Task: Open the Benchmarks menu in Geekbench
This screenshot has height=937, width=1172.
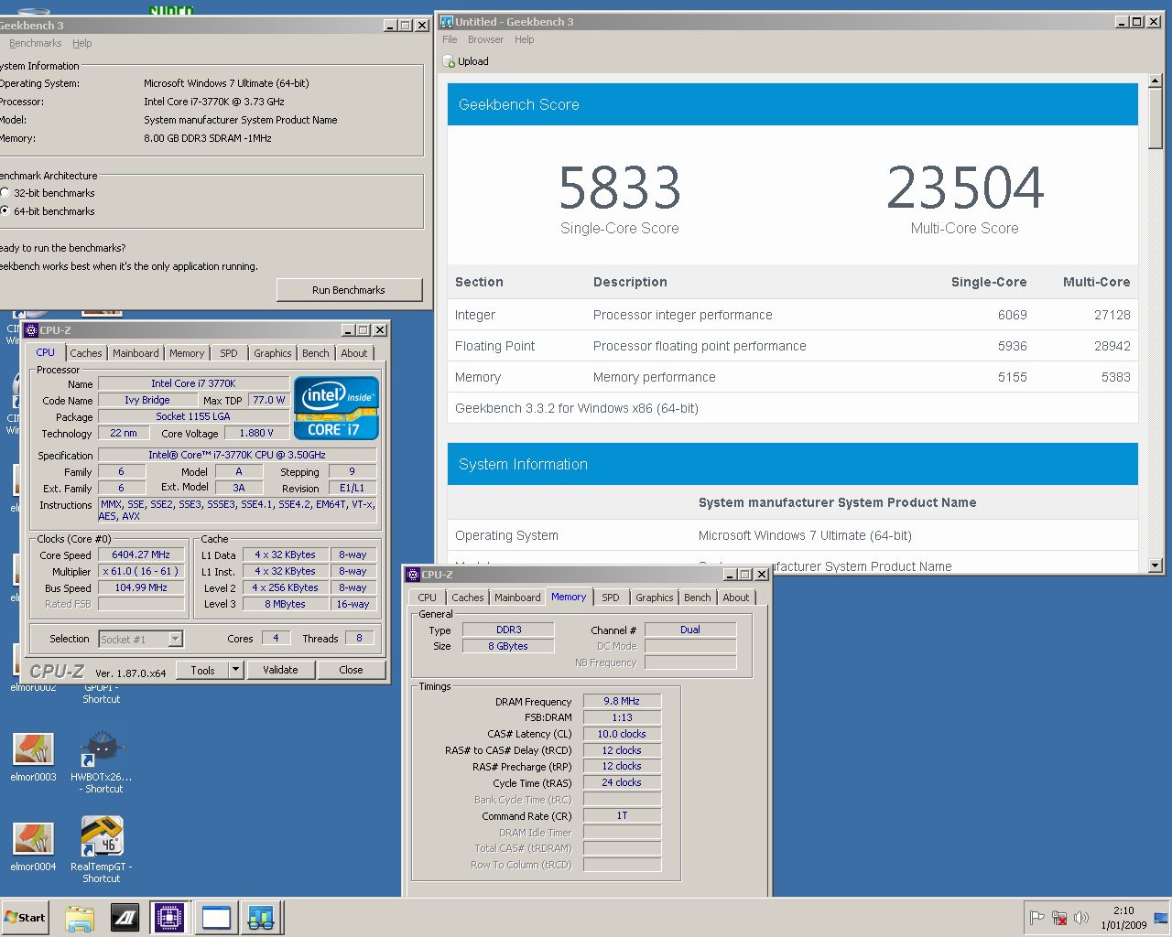Action: 35,43
